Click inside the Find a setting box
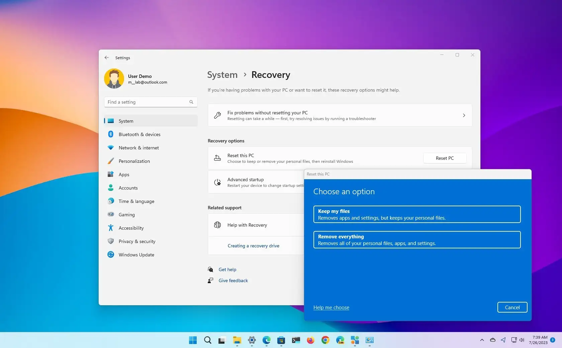The width and height of the screenshot is (562, 348). coord(144,102)
